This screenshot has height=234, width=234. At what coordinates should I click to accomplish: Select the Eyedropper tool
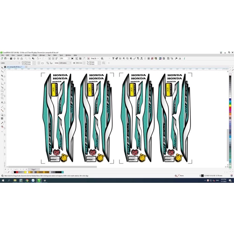coord(2,123)
